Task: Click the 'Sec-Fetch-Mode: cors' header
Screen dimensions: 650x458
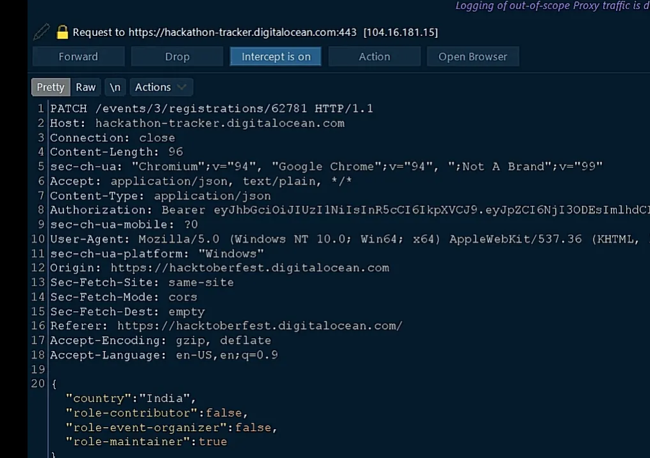Action: (x=124, y=297)
